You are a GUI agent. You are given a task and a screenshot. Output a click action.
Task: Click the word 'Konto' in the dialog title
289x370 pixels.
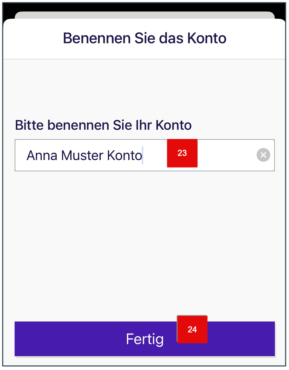[207, 38]
